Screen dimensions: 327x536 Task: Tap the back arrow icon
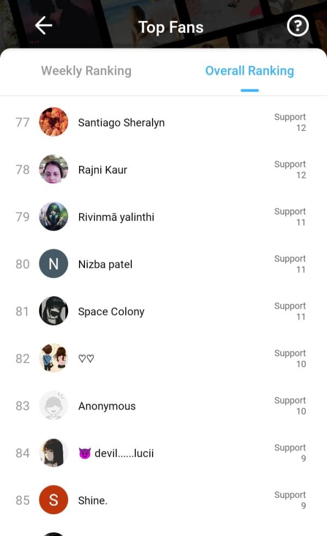click(44, 26)
